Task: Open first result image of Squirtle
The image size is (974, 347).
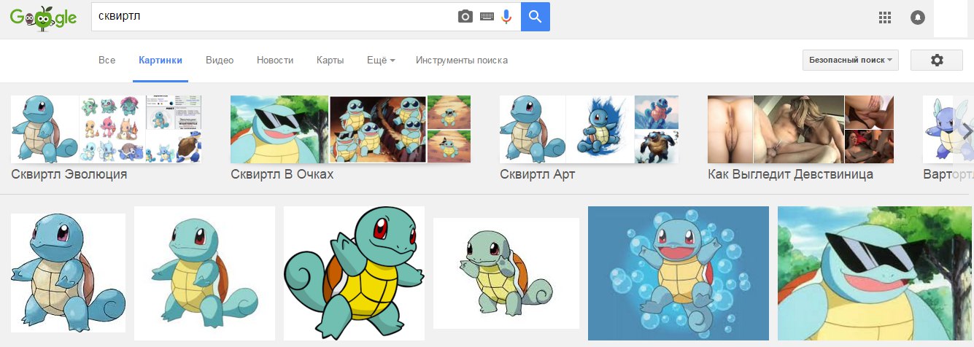Action: (x=68, y=273)
